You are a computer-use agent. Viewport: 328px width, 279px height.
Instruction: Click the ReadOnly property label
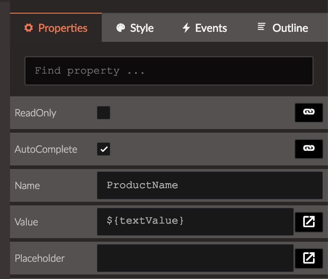click(35, 113)
